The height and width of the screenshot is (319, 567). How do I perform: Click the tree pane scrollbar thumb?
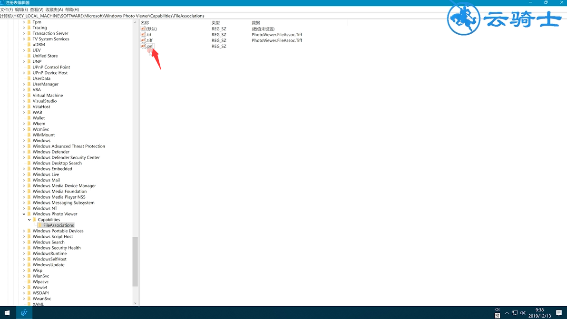click(x=135, y=261)
